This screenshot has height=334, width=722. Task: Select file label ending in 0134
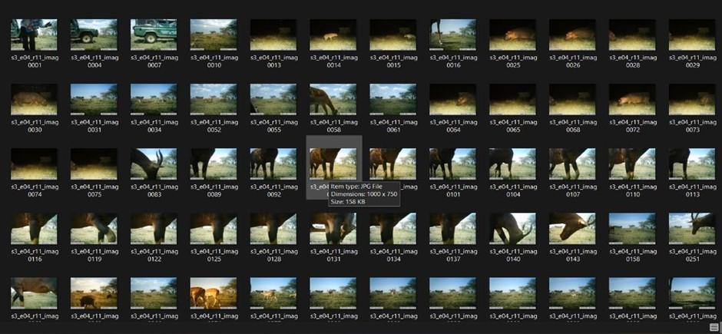click(x=394, y=256)
